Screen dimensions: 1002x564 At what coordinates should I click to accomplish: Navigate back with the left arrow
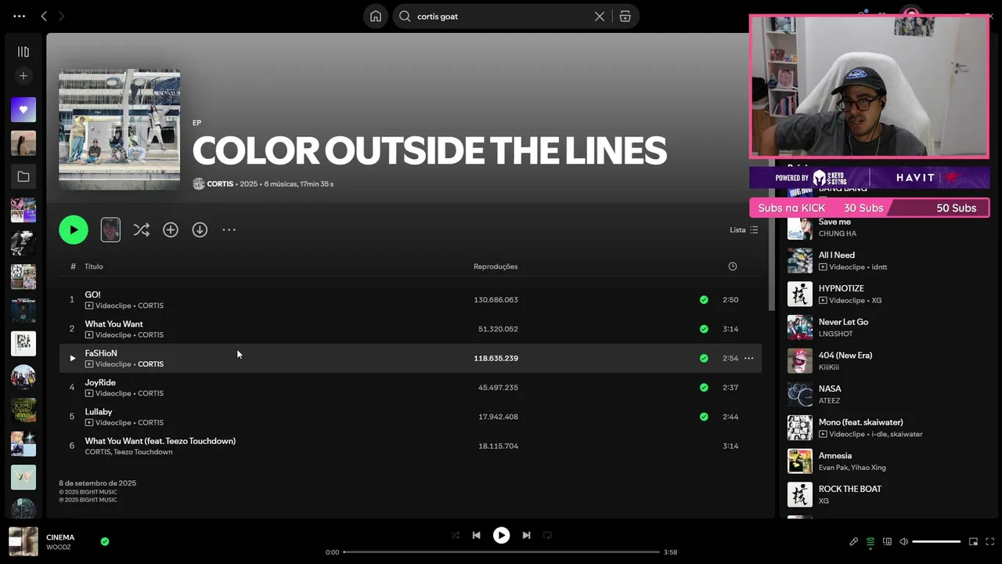point(44,16)
